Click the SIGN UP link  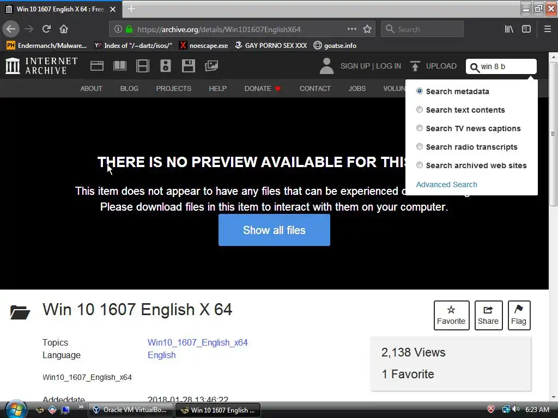[x=355, y=66]
